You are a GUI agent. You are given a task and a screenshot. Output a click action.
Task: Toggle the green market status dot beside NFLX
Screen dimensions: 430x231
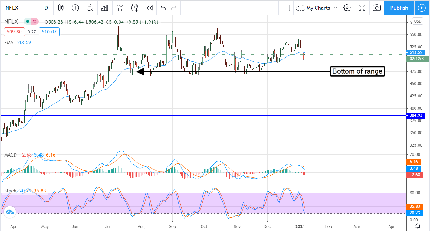(28, 21)
